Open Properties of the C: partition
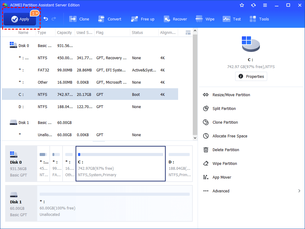This screenshot has width=305, height=229. [251, 76]
